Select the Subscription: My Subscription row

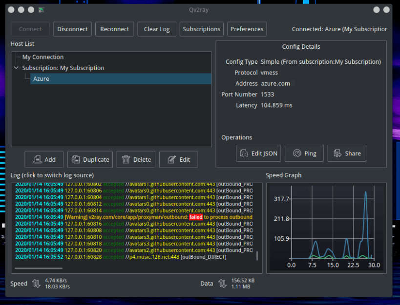63,68
